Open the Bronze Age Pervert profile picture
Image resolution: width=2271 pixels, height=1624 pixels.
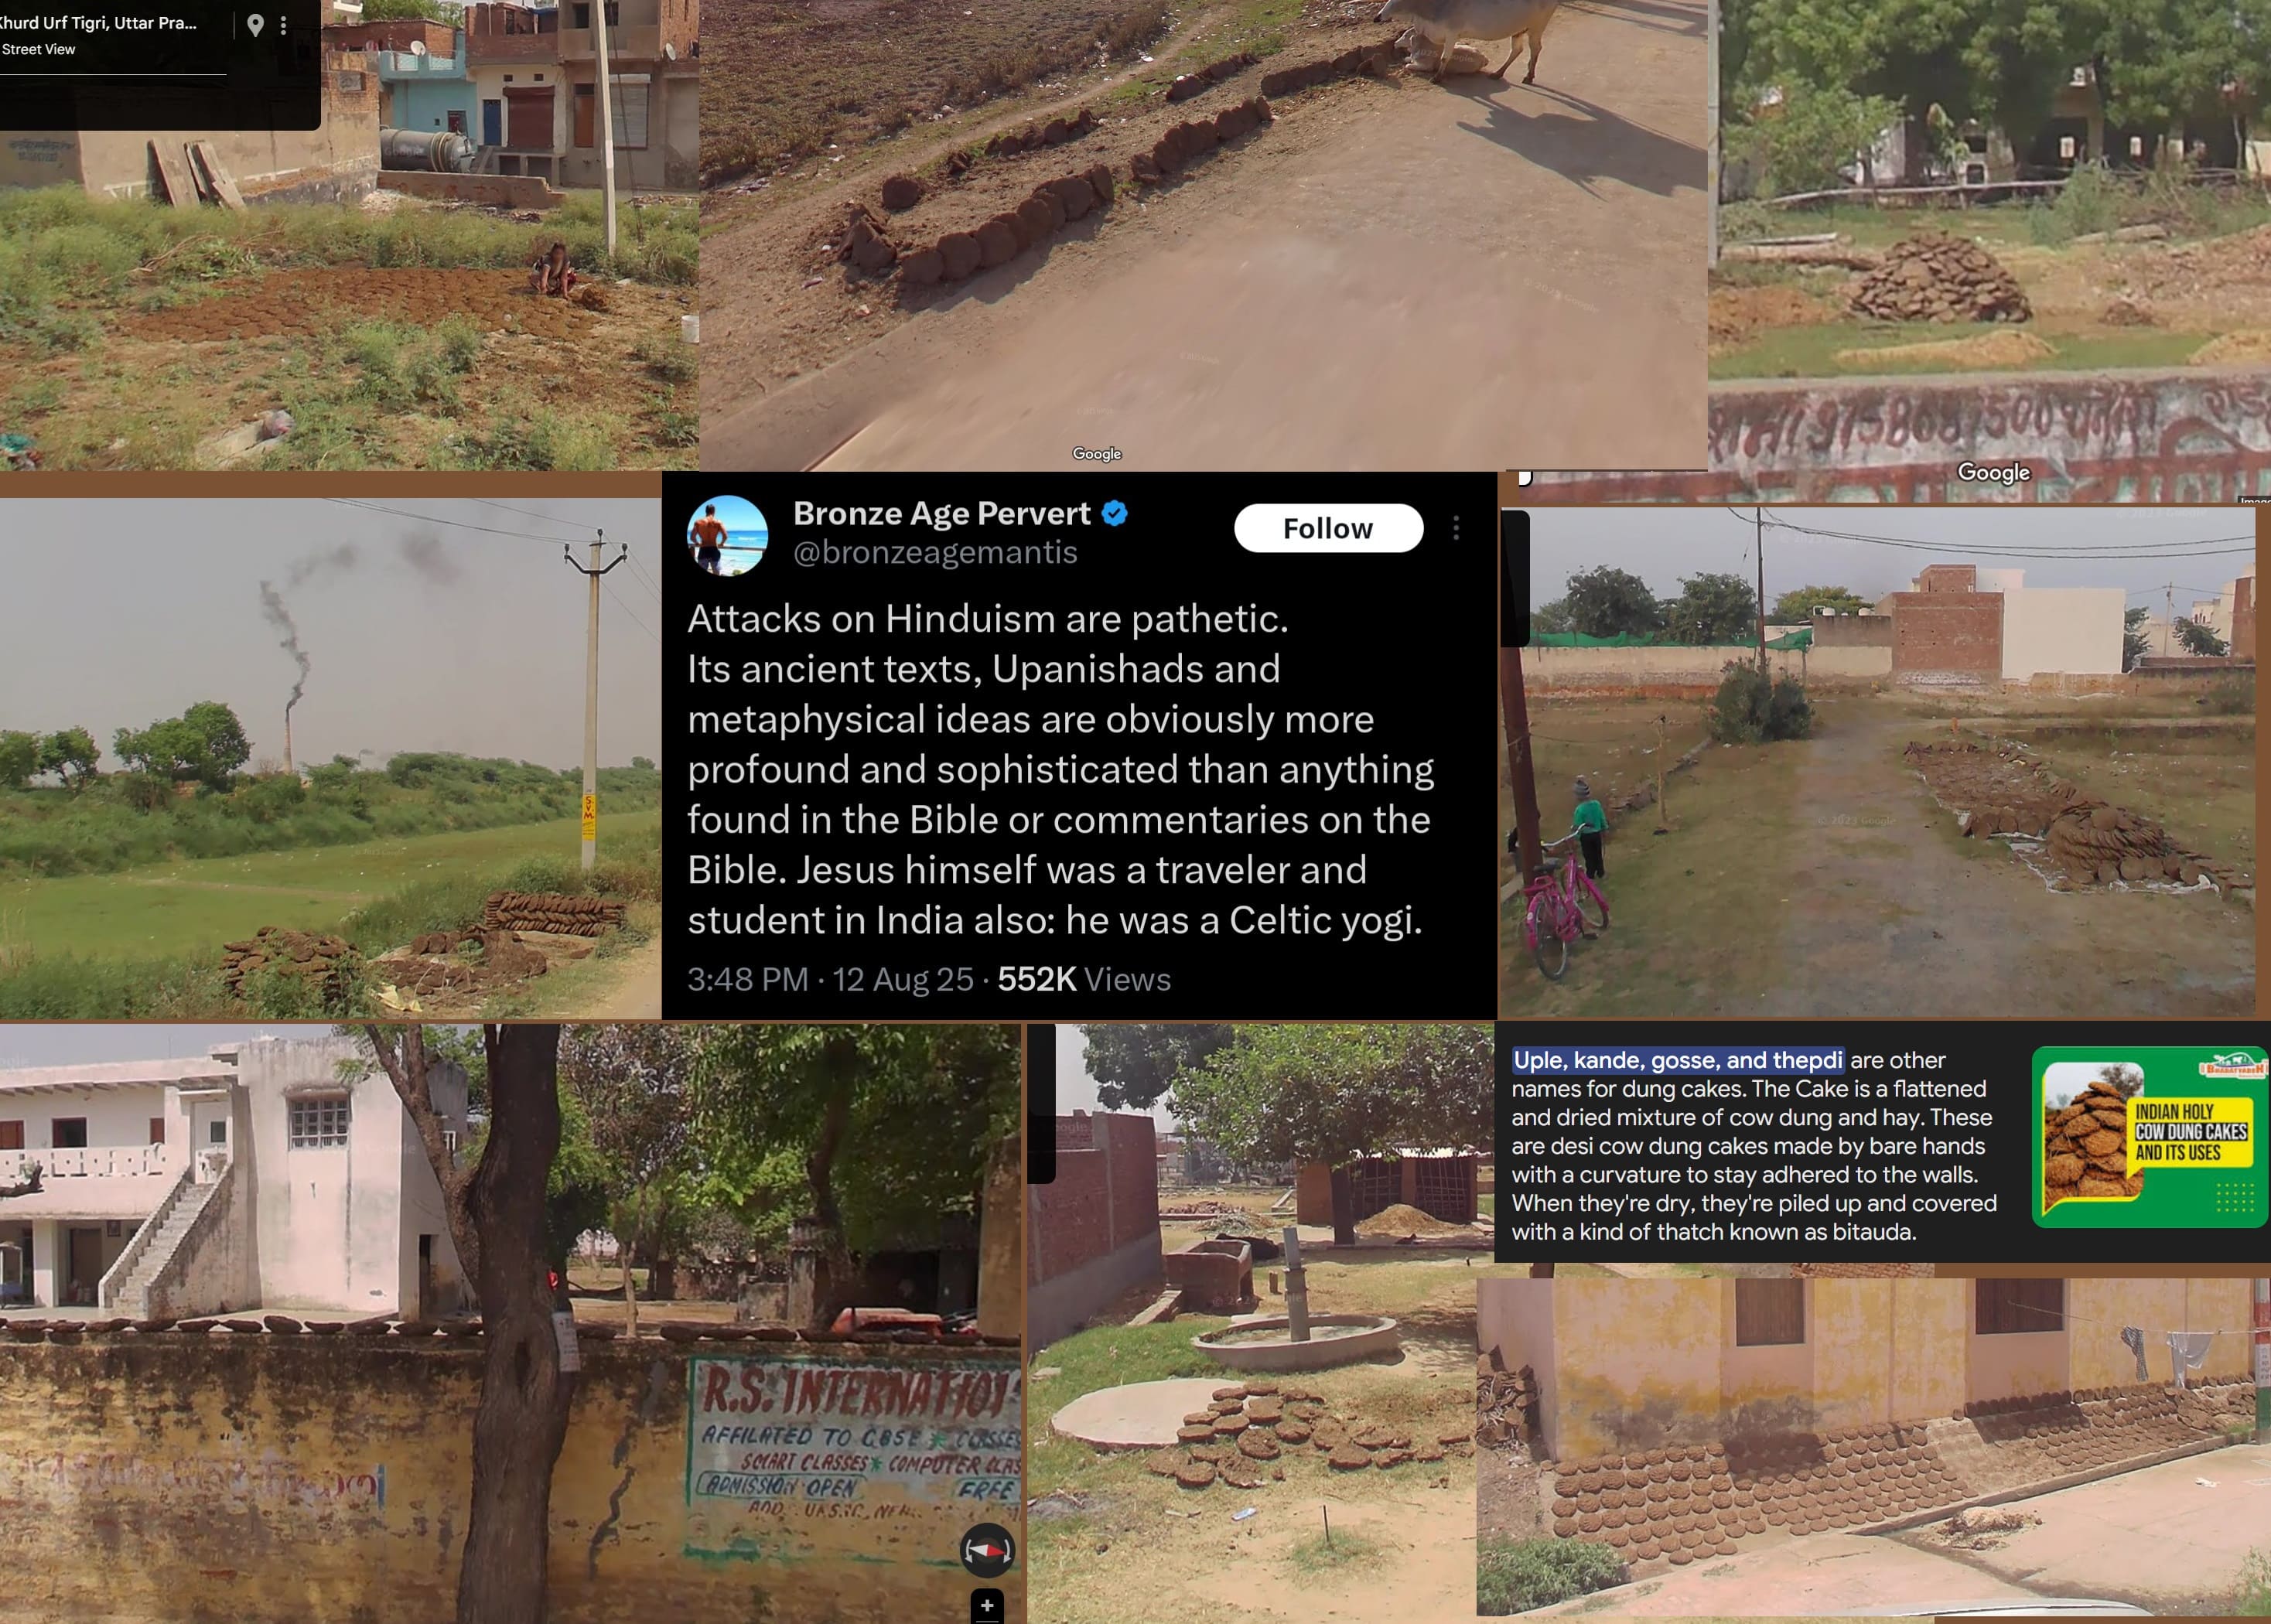click(728, 536)
